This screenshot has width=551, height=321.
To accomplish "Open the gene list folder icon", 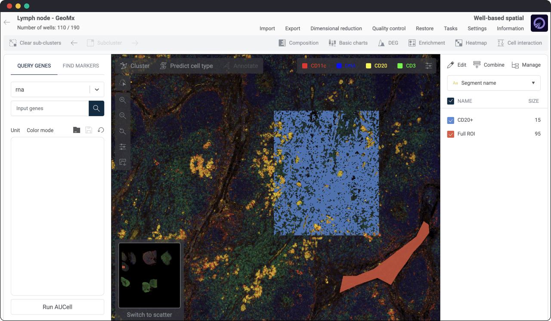I will 77,130.
